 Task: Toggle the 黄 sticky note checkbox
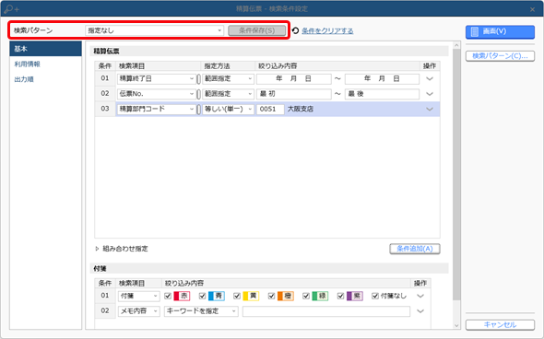(x=237, y=296)
